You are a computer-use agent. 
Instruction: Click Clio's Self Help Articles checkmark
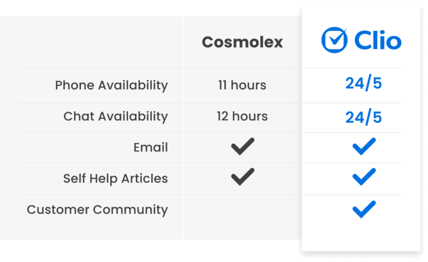pyautogui.click(x=364, y=177)
